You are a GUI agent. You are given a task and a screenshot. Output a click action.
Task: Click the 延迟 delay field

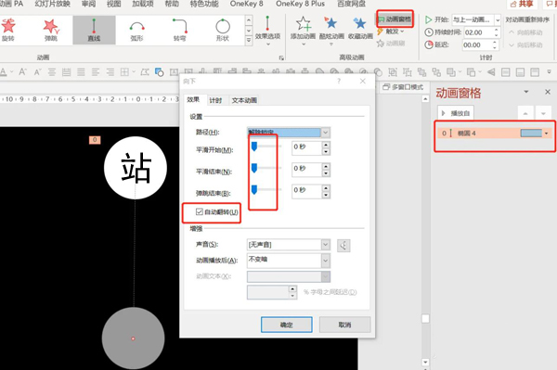(x=476, y=45)
